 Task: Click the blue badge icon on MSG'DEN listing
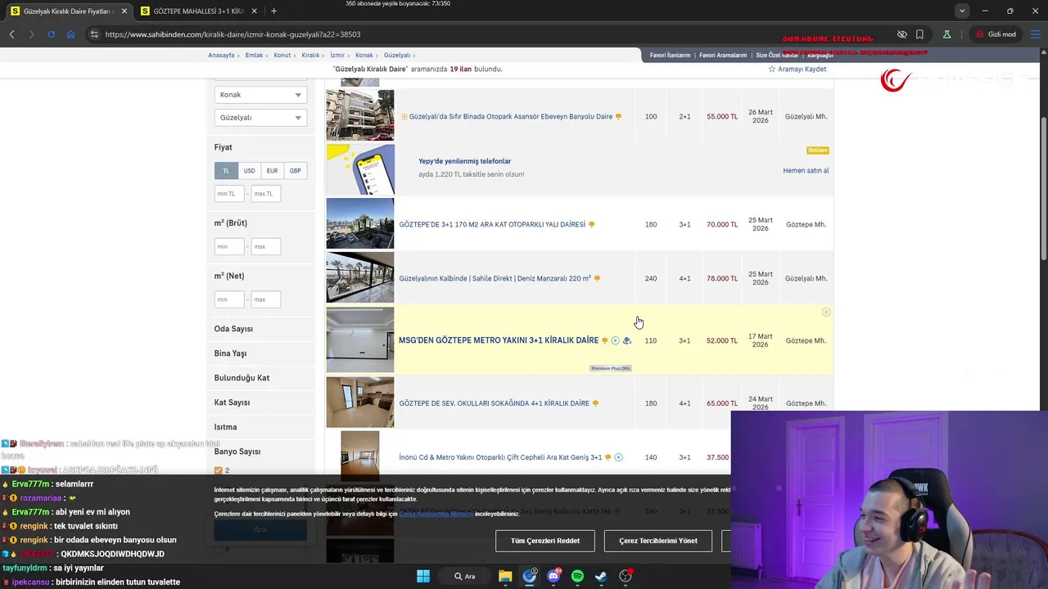point(626,340)
